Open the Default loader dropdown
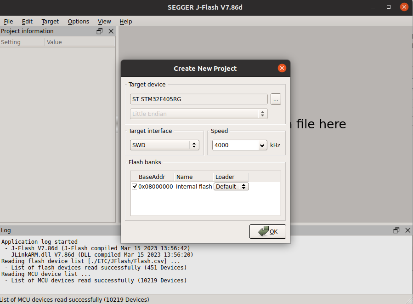413x304 pixels. coord(231,186)
